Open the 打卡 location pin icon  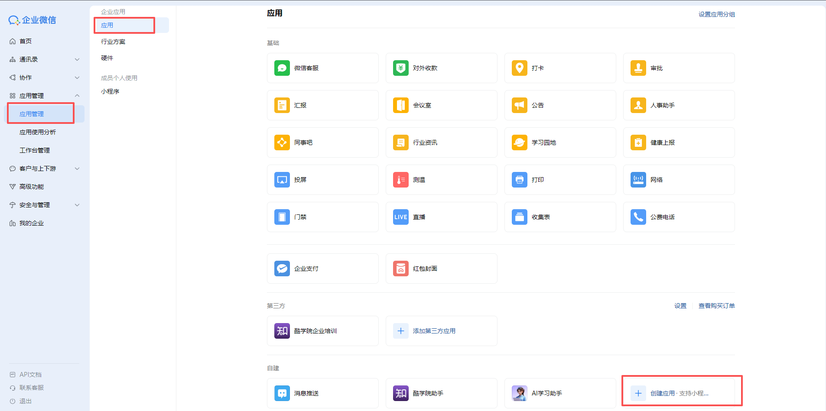(x=520, y=68)
